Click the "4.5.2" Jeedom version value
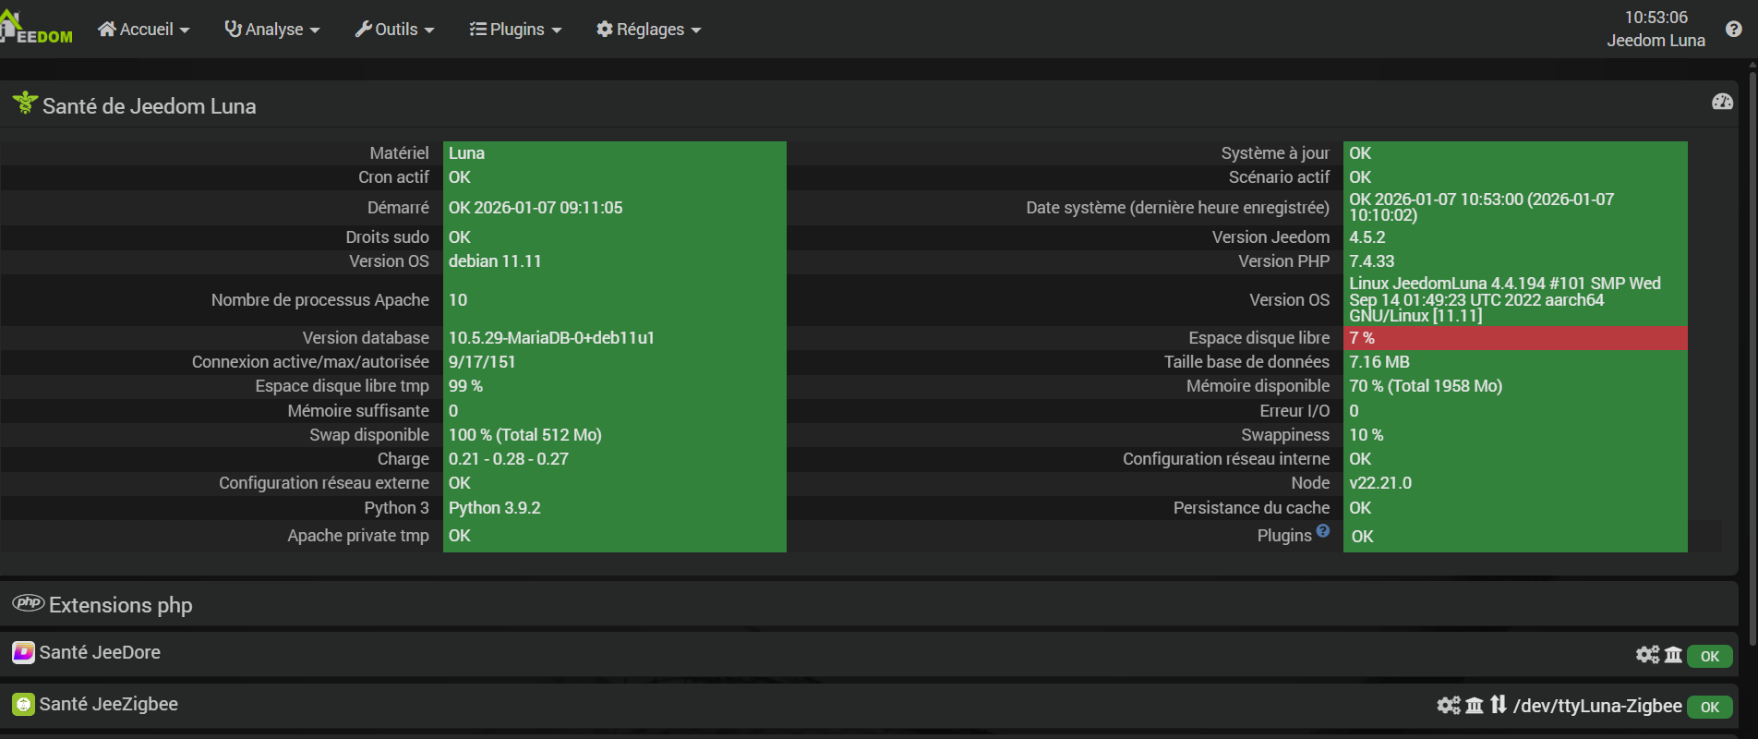 click(1367, 237)
